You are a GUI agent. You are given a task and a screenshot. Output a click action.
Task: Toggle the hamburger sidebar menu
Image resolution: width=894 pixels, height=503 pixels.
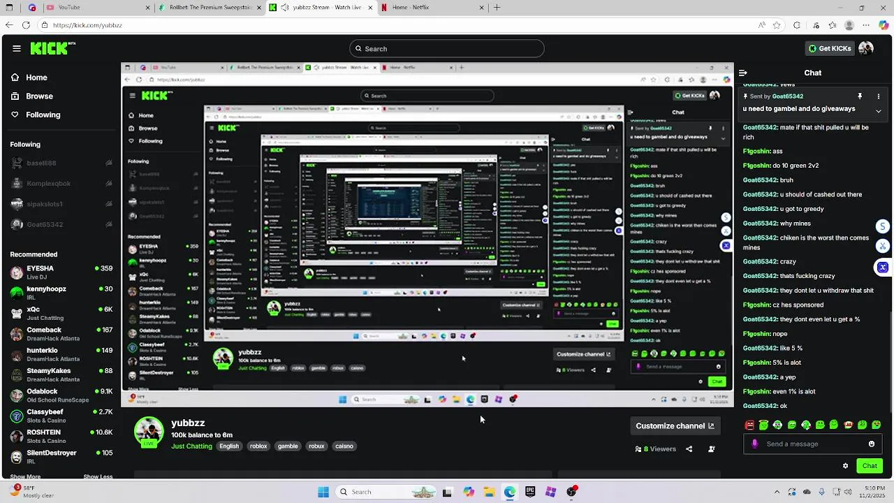[17, 48]
